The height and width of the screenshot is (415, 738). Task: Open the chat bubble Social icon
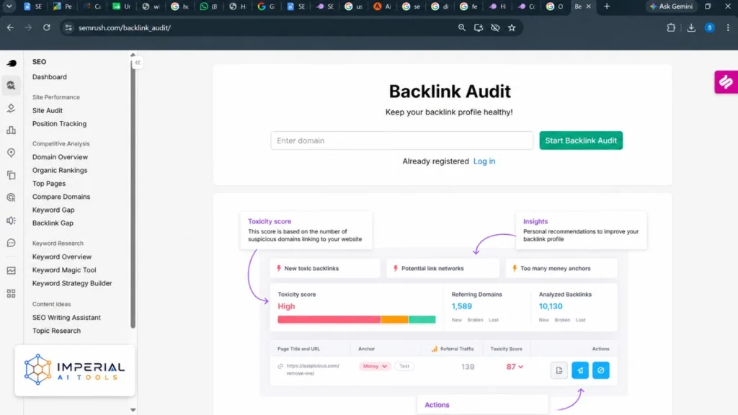[12, 243]
